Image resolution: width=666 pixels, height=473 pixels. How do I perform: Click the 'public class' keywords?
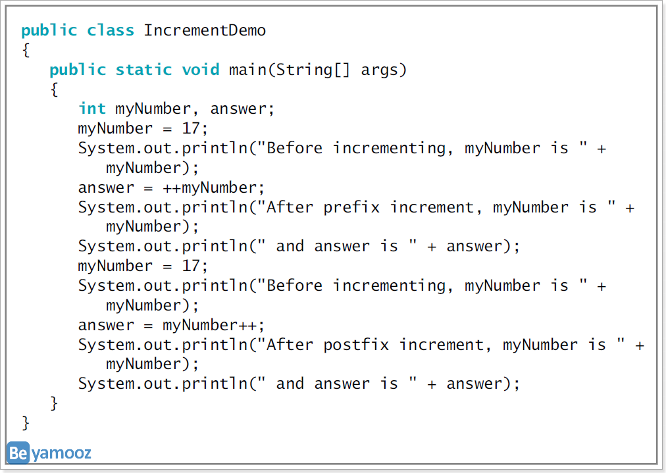(x=78, y=30)
